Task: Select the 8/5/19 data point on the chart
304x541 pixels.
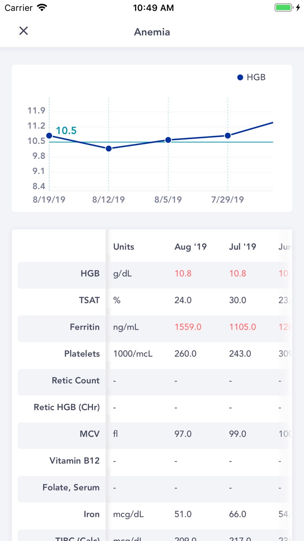Action: [168, 140]
